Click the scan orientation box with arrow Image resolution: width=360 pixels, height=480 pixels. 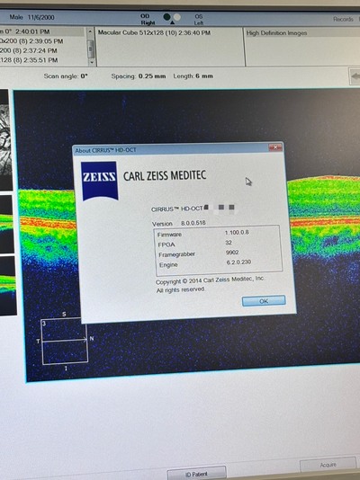(64, 341)
